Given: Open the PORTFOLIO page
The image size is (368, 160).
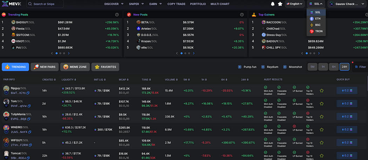Looking at the screenshot, I should [198, 4].
